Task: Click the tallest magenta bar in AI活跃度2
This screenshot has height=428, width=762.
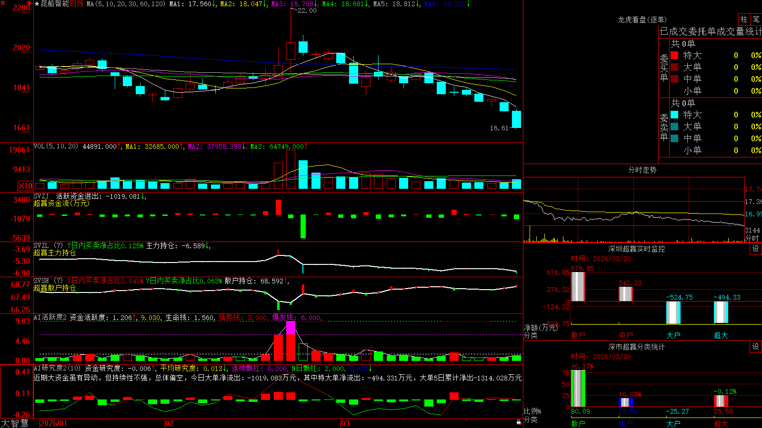Action: pyautogui.click(x=291, y=328)
